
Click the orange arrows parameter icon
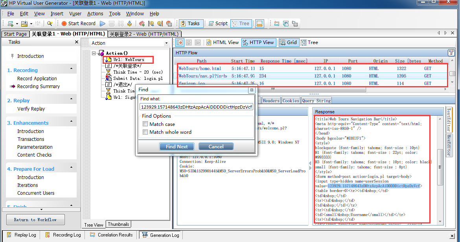pyautogui.click(x=277, y=24)
